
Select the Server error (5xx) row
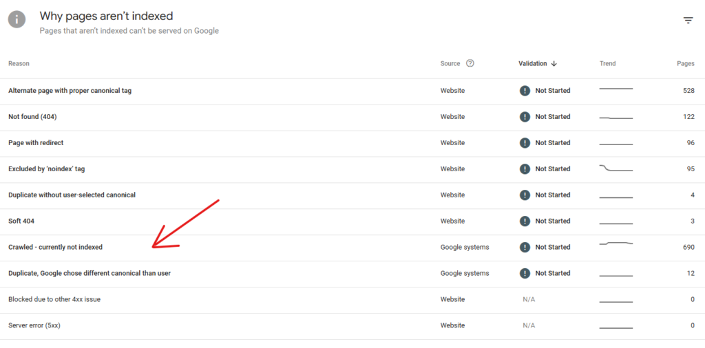point(34,325)
